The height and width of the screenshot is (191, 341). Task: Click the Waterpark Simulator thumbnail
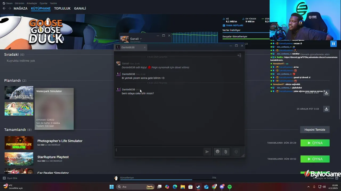(19, 109)
